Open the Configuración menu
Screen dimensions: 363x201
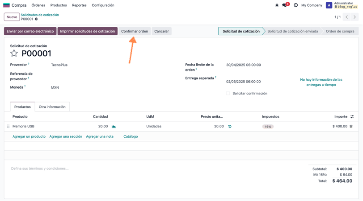pos(103,5)
